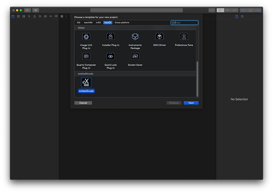Screen dimensions: 273x193
Task: Click the Filter search field
Action: point(185,23)
